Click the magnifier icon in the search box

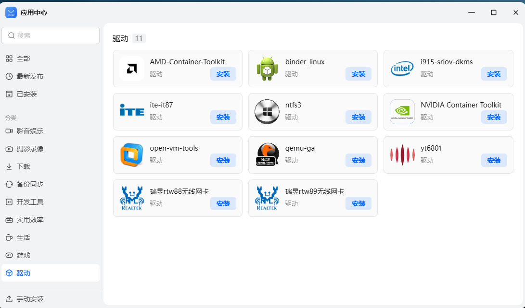pyautogui.click(x=12, y=36)
